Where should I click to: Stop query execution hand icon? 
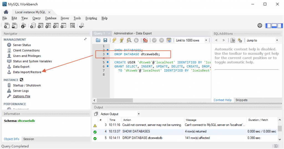[x=136, y=40]
